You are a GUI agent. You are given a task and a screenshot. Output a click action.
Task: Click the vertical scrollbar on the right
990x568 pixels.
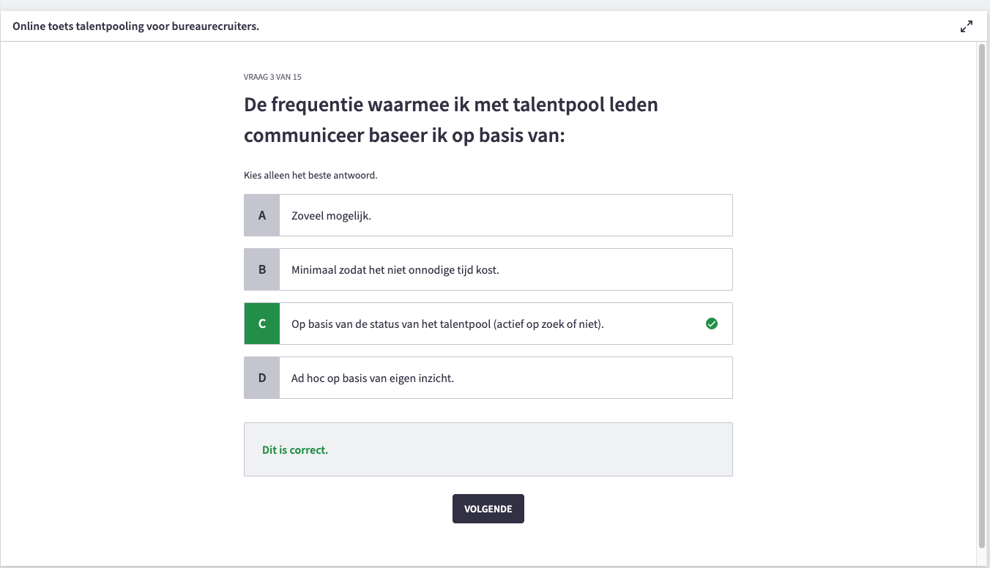[x=982, y=293]
